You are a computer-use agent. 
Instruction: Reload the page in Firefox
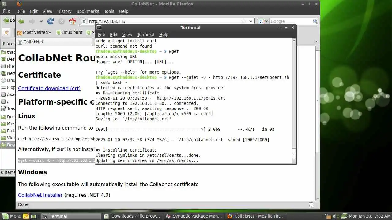tap(51, 21)
